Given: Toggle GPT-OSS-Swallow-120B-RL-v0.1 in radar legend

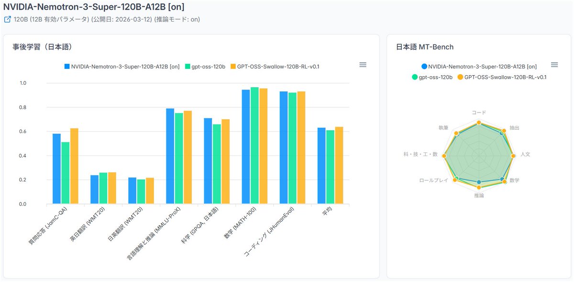Looking at the screenshot, I should coord(502,77).
